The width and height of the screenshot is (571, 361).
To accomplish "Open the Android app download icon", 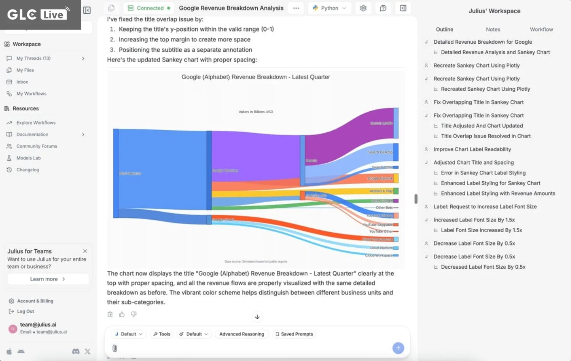I will click(21, 351).
